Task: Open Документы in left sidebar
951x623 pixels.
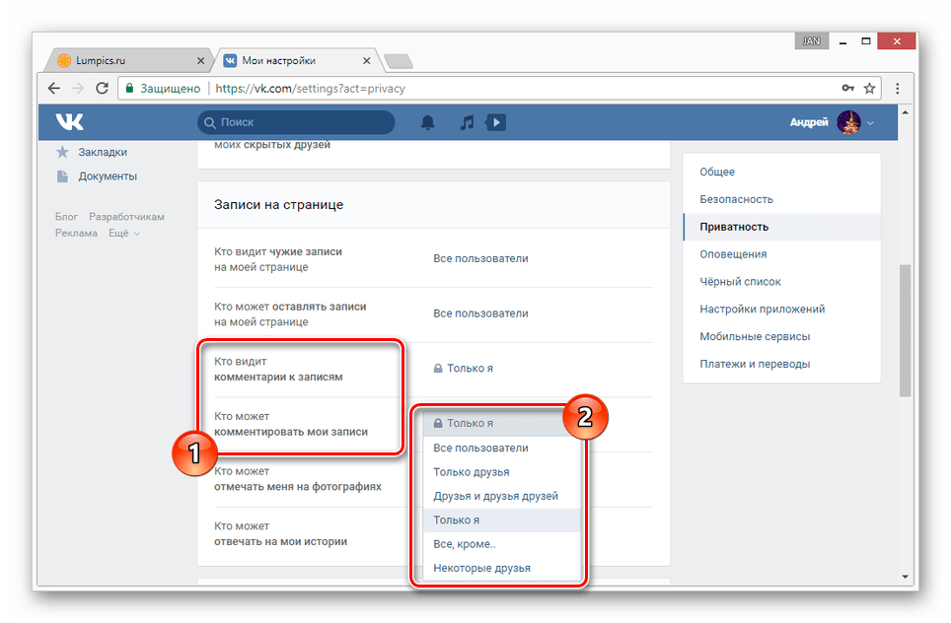Action: (x=108, y=176)
